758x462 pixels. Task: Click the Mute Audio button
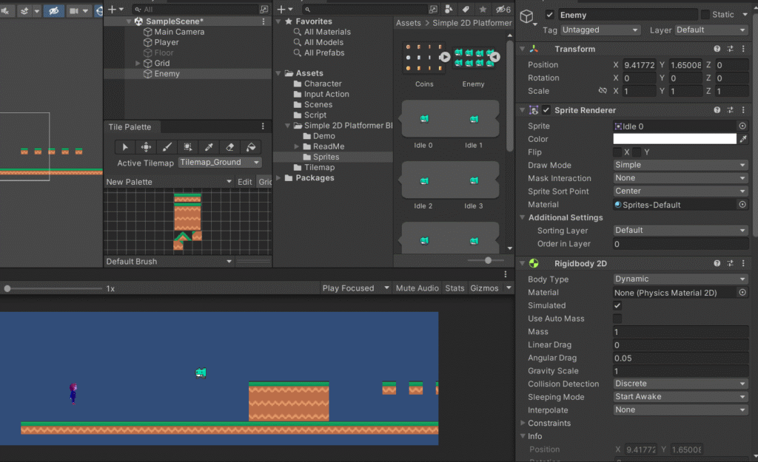coord(417,288)
